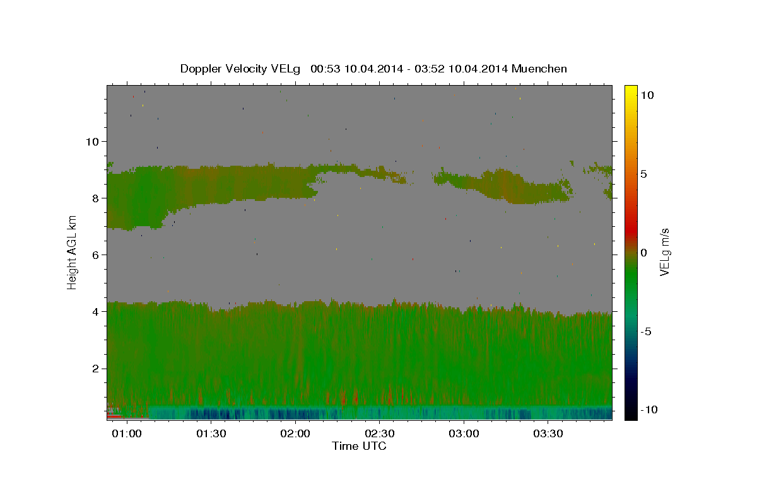The image size is (757, 504).
Task: Click height tick label '2'
Action: (x=96, y=369)
